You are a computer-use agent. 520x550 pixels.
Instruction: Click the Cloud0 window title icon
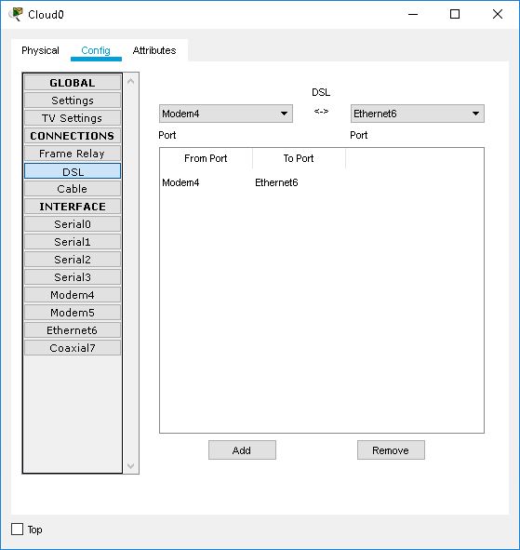tap(16, 14)
